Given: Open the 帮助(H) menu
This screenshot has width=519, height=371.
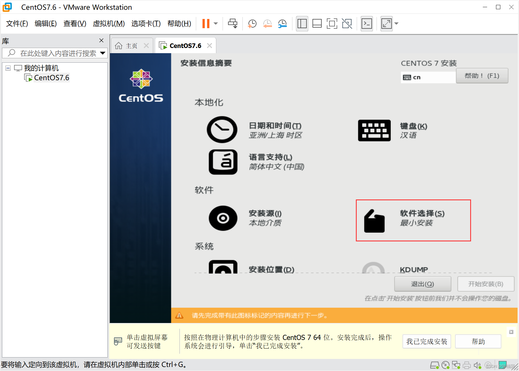Looking at the screenshot, I should pos(179,24).
